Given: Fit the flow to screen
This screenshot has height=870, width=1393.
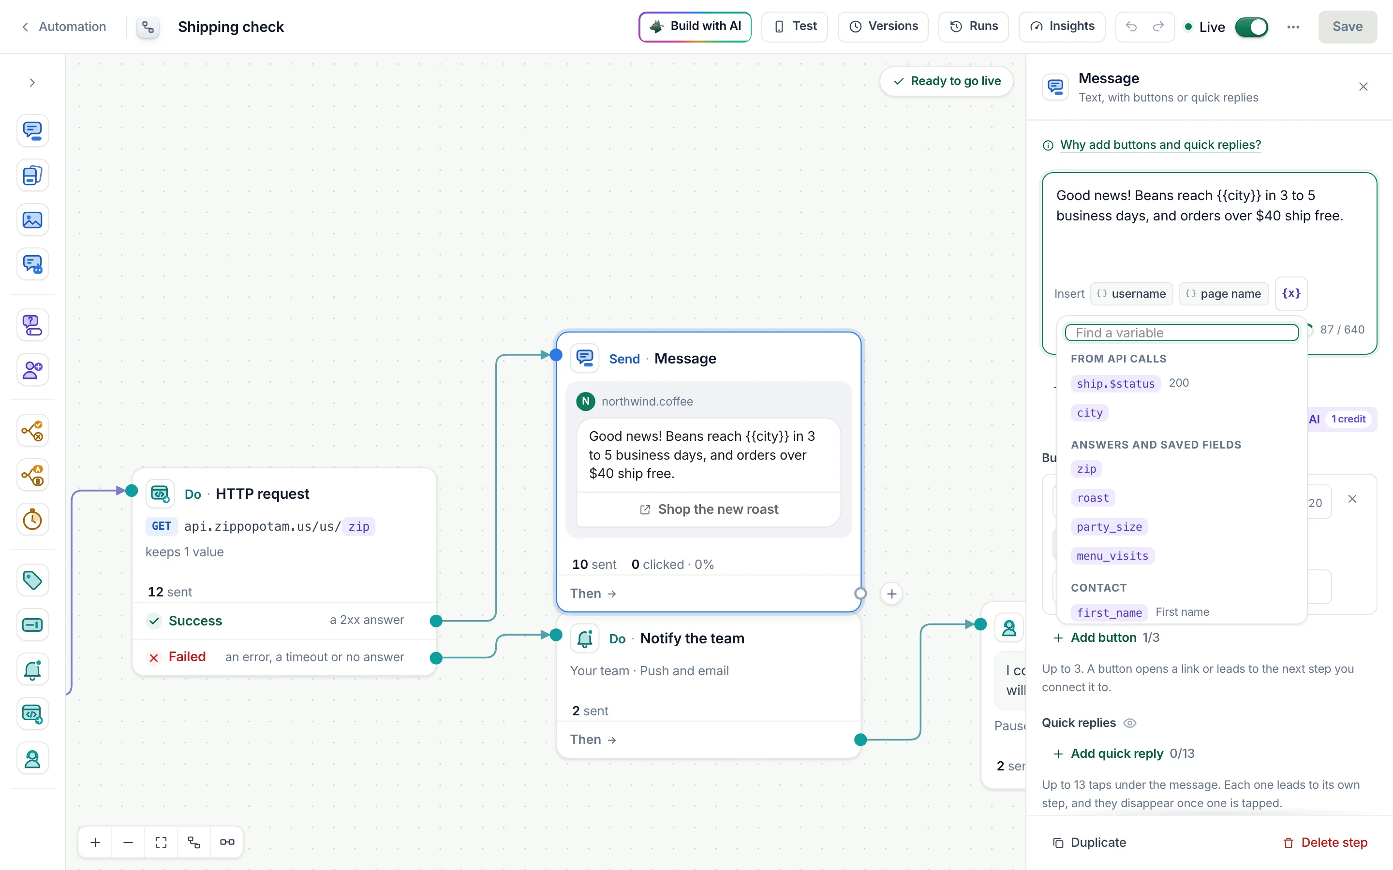Looking at the screenshot, I should pos(161,842).
